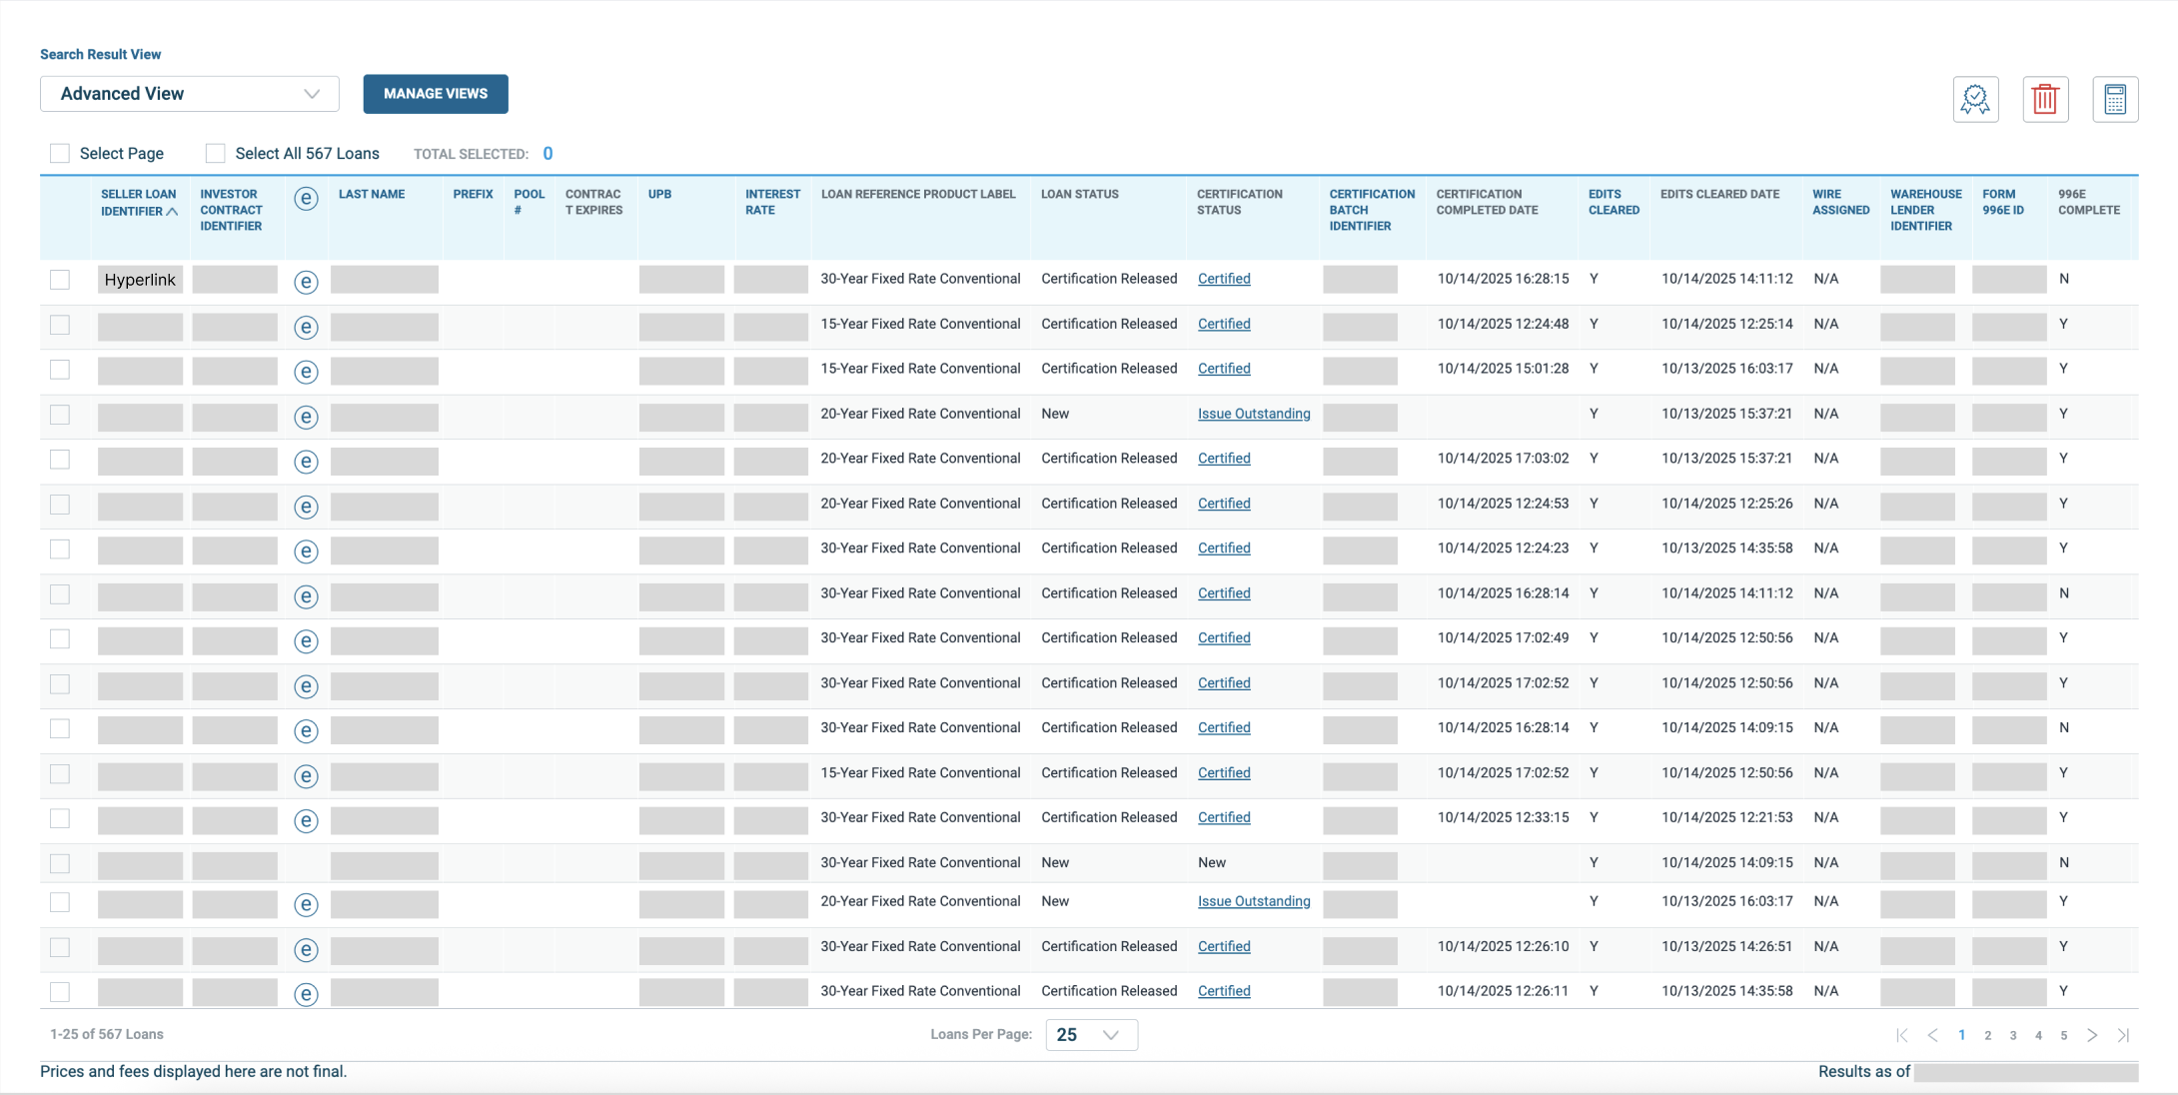The image size is (2178, 1095).
Task: Switch to results page 5
Action: tap(2064, 1035)
